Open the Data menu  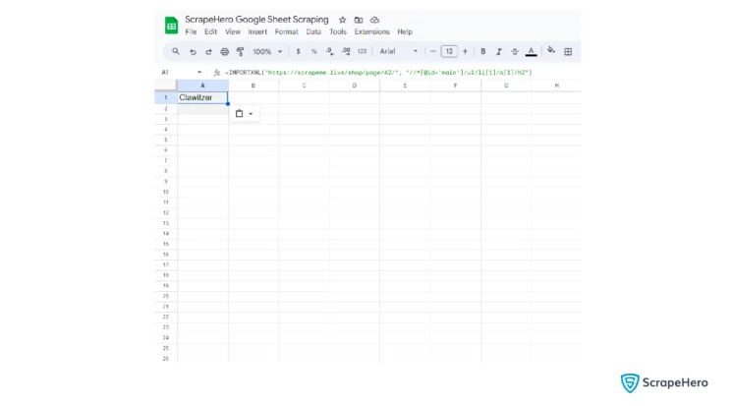pyautogui.click(x=313, y=31)
